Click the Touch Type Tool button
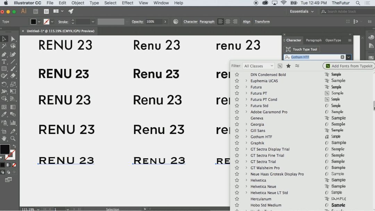The width and height of the screenshot is (375, 211). tap(301, 49)
